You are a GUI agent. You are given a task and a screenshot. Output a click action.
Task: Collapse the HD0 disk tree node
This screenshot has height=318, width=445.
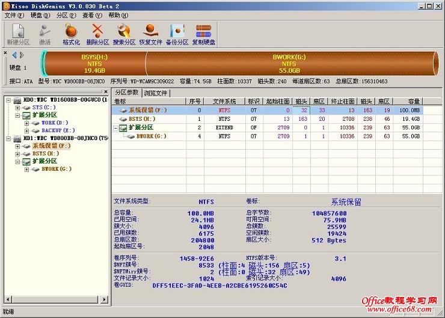pyautogui.click(x=8, y=99)
